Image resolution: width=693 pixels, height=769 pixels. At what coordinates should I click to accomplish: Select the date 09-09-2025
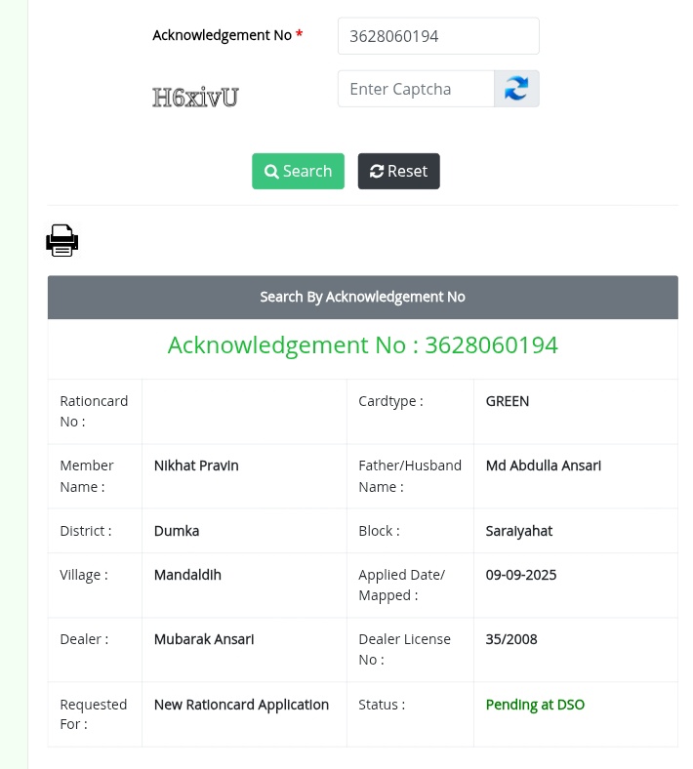tap(521, 575)
